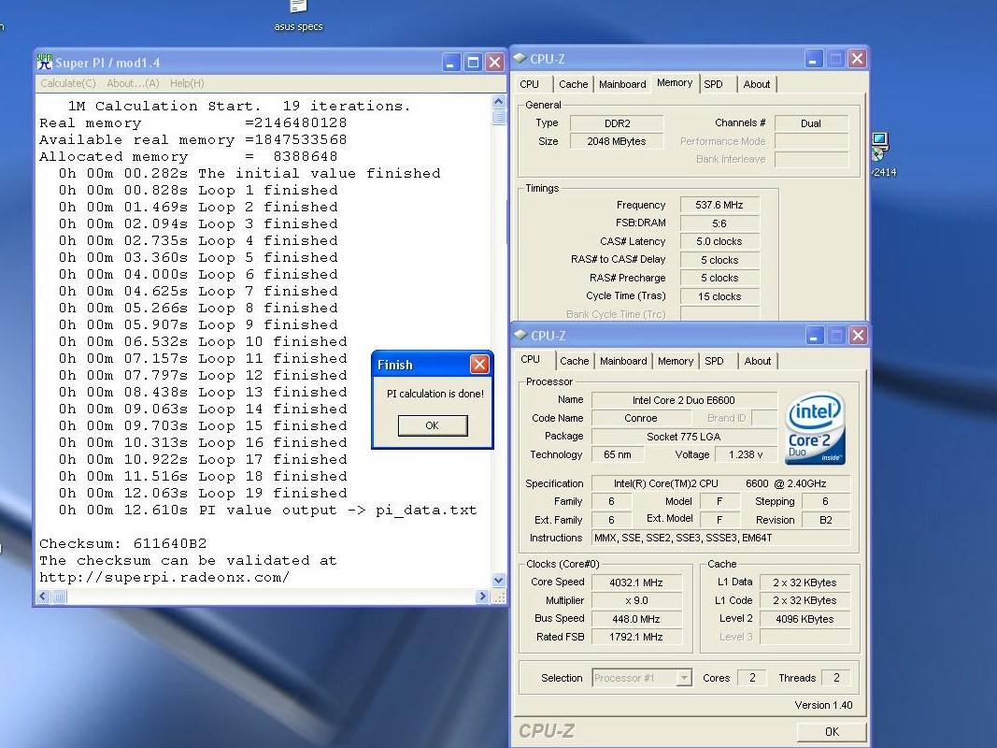Switch to Mainboard tab in lower CPU-Z window
This screenshot has height=748, width=997.
coord(623,361)
